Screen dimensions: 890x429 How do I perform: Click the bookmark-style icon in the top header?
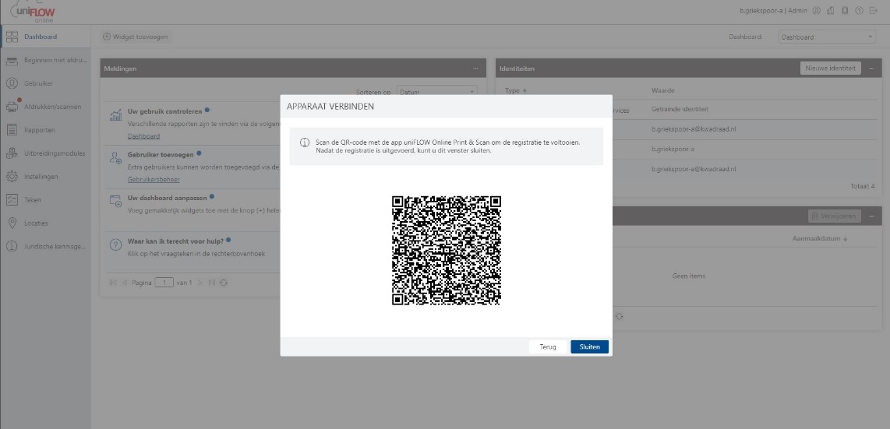click(x=845, y=10)
